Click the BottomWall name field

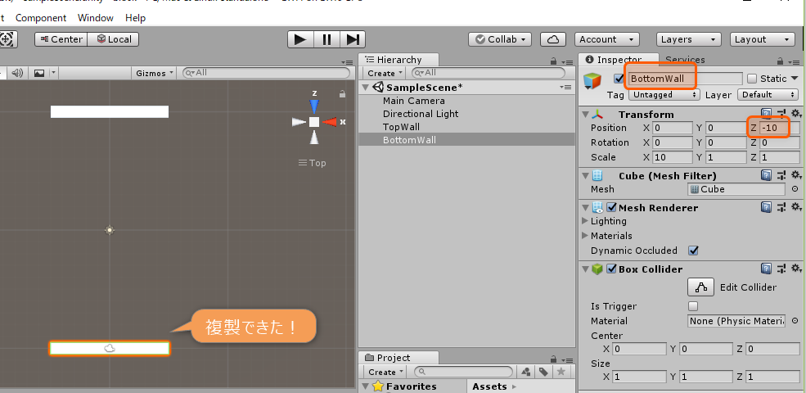point(685,79)
